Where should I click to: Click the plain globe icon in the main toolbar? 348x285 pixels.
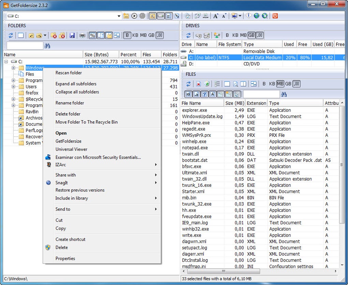point(257,16)
